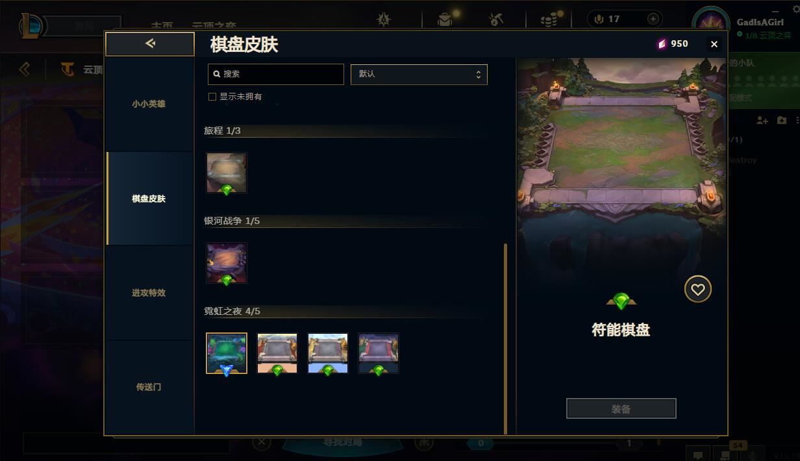This screenshot has height=461, width=800.
Task: Favorite this board with the heart icon
Action: 698,290
